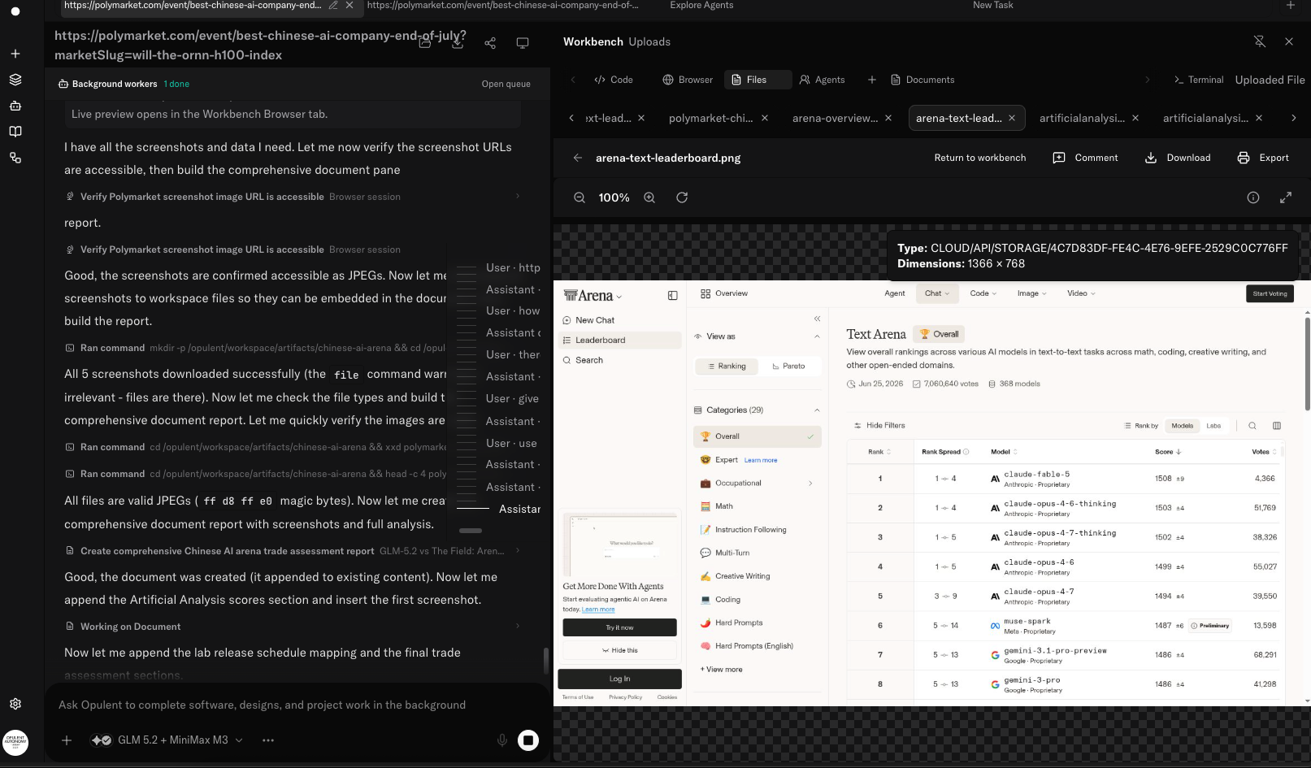Click the unpin icon in Workbench header
This screenshot has height=768, width=1311.
click(1260, 41)
